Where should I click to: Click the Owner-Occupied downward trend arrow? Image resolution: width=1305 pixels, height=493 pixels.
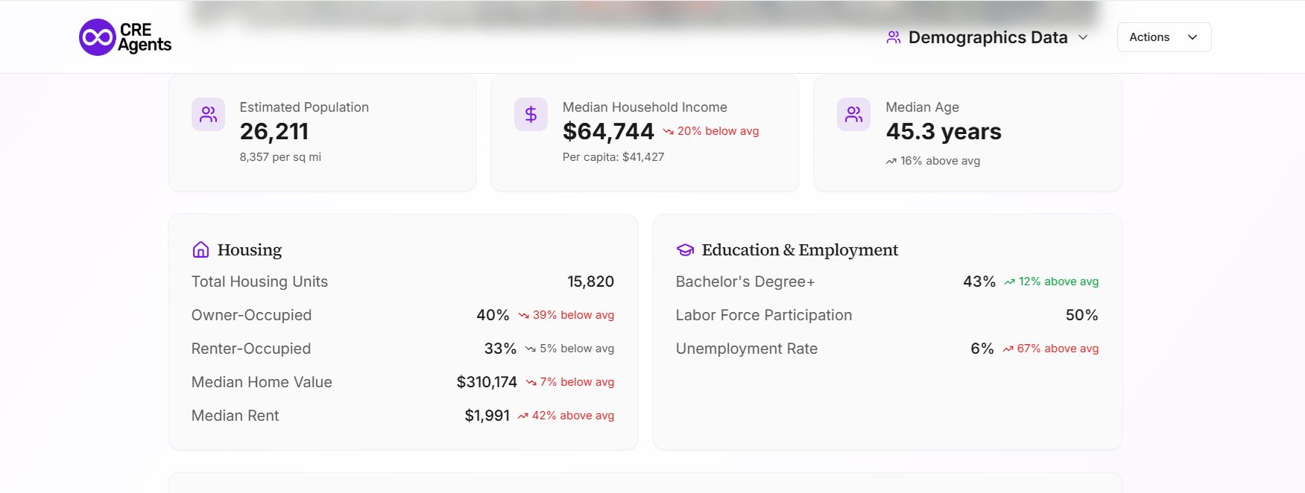(524, 316)
